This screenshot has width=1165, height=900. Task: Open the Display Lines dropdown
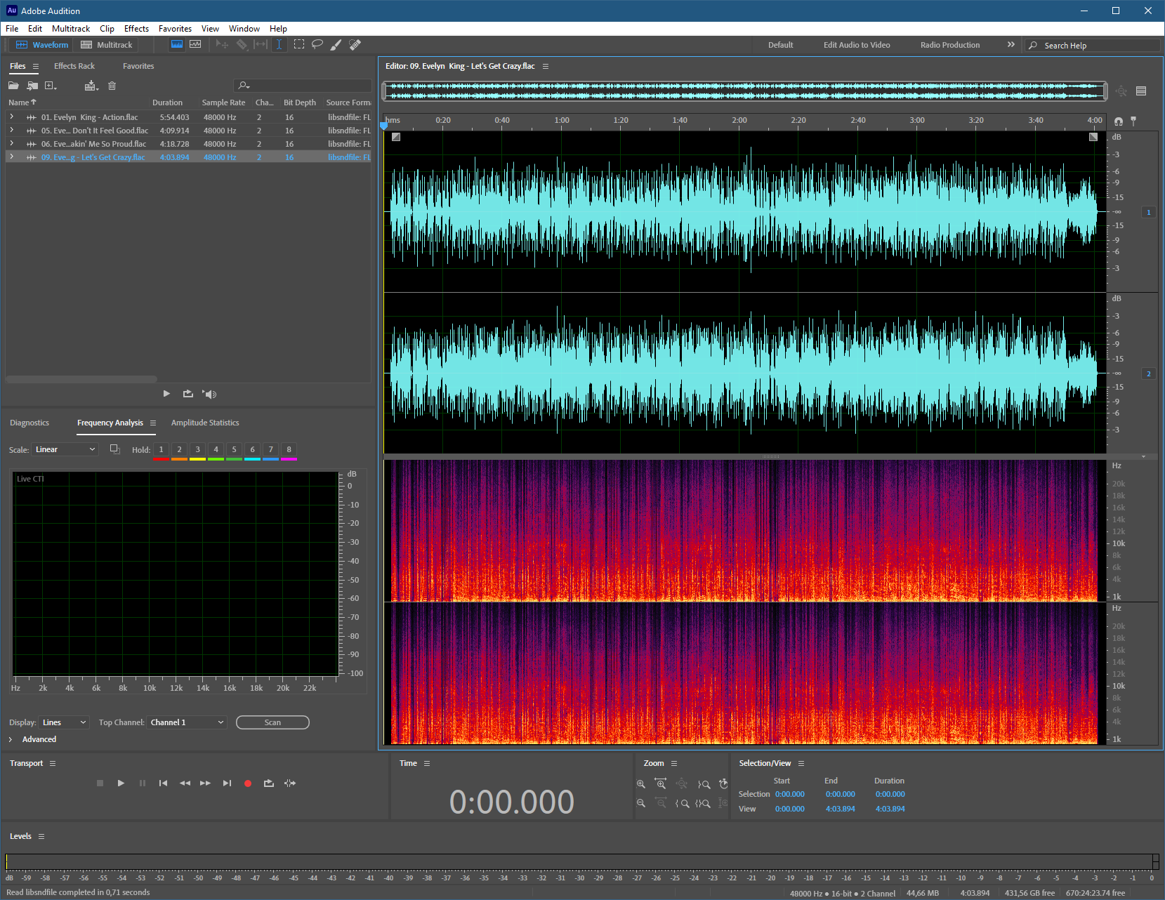[65, 722]
